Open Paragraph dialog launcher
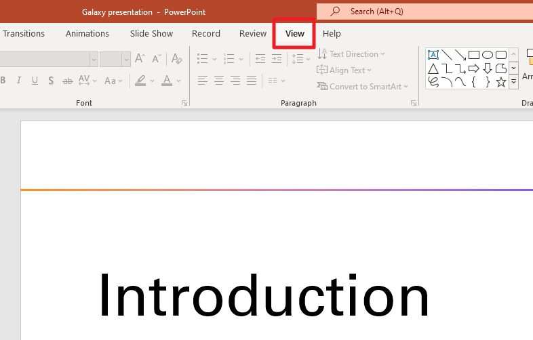533x340 pixels. (x=414, y=103)
